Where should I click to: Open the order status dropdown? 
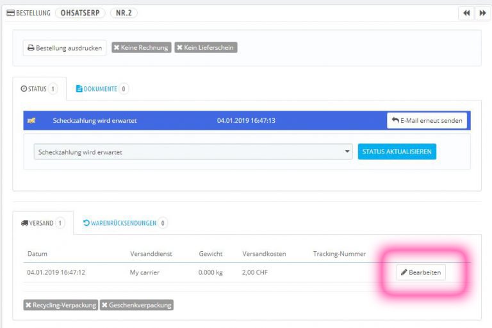[193, 152]
